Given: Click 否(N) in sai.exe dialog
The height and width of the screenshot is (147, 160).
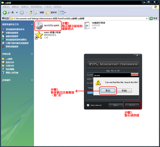Looking at the screenshot, I should [124, 91].
